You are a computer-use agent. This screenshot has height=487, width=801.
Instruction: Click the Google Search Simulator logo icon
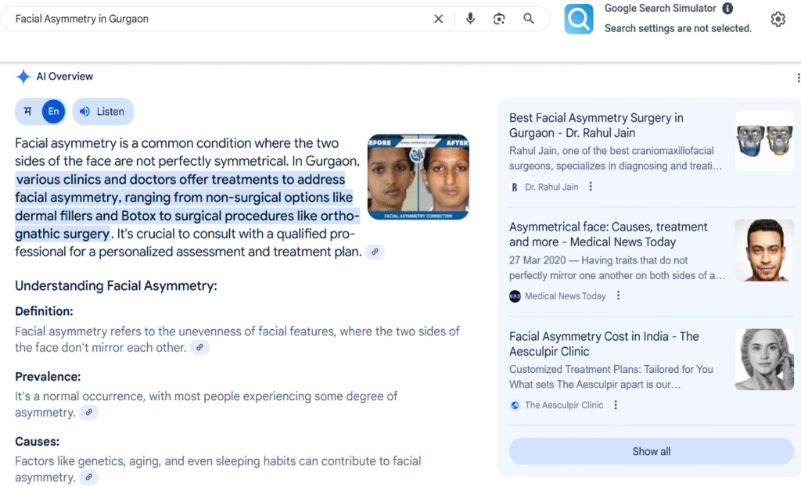tap(579, 19)
